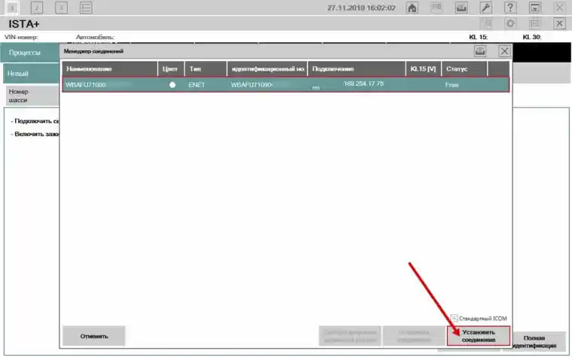Sort by the Цвет column header
Image resolution: width=572 pixels, height=357 pixels.
[170, 69]
